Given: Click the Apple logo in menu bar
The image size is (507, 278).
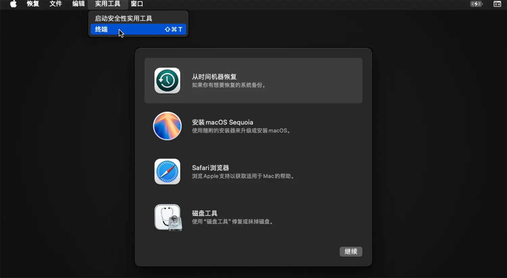Looking at the screenshot, I should (x=13, y=4).
